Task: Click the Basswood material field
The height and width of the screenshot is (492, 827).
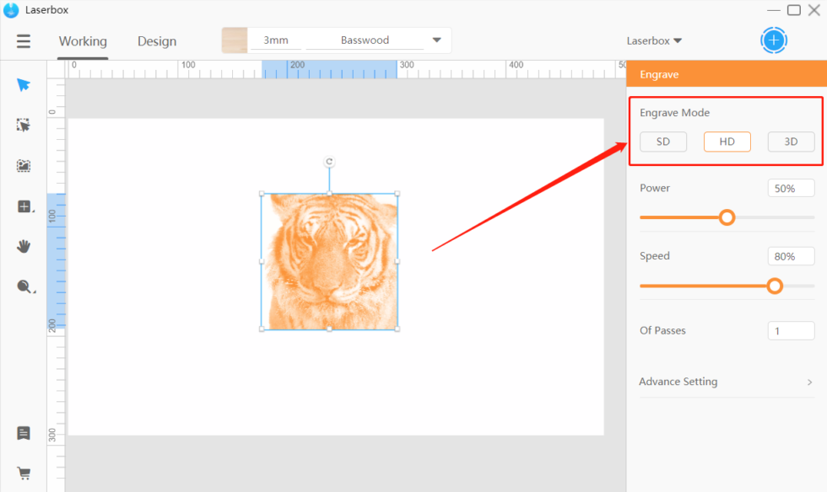Action: (365, 40)
